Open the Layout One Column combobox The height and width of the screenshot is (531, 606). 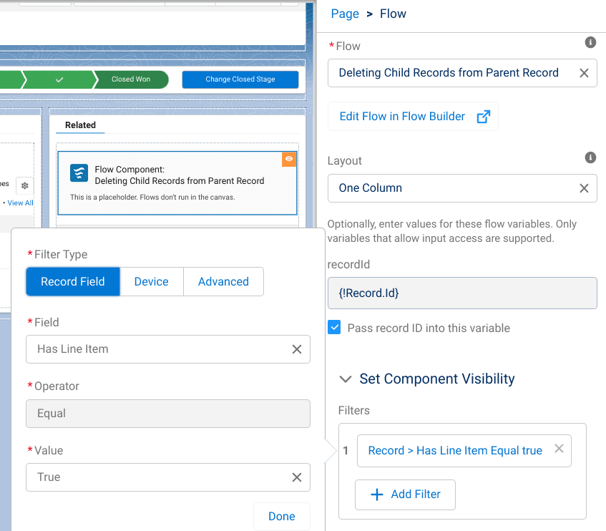tap(462, 188)
